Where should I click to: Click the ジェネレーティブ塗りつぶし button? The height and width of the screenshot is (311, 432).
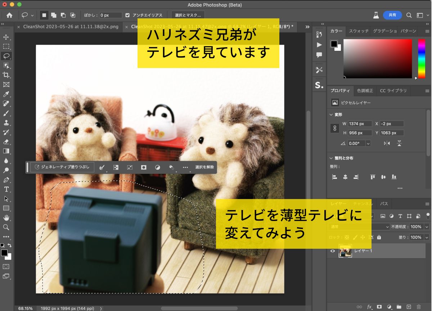tap(62, 167)
